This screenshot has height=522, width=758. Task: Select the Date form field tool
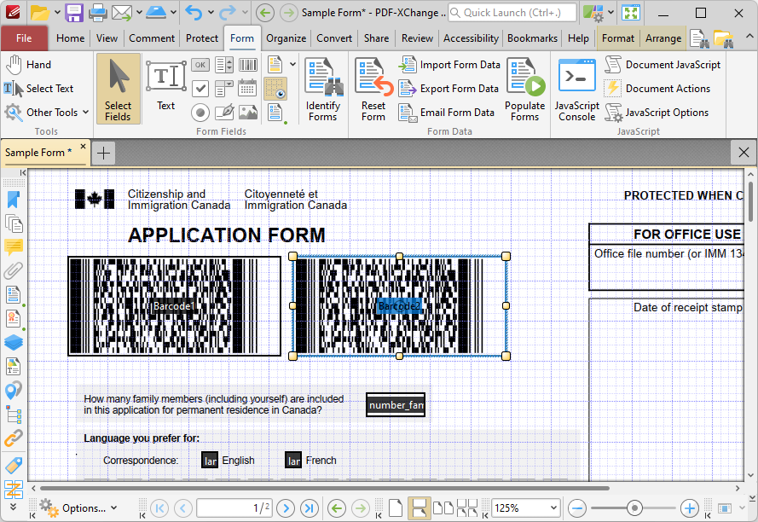coord(247,89)
